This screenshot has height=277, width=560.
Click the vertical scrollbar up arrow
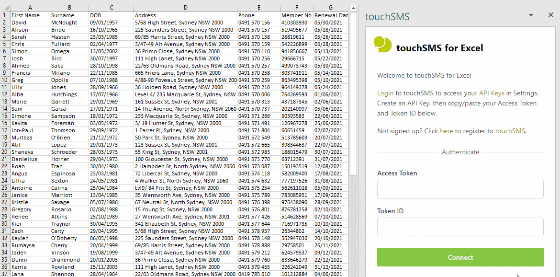click(354, 8)
